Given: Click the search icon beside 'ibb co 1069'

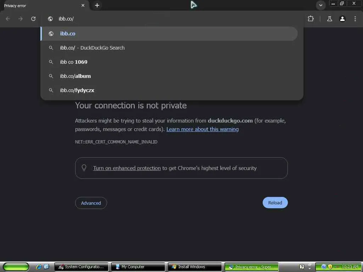Looking at the screenshot, I should [51, 62].
